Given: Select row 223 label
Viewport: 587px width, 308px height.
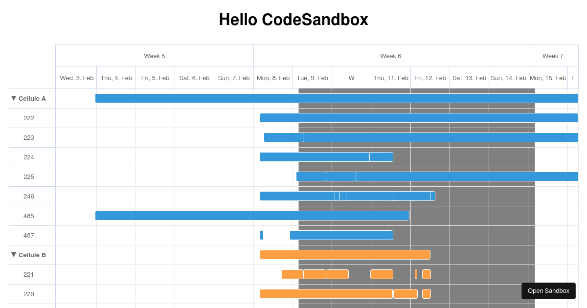Looking at the screenshot, I should click(29, 137).
